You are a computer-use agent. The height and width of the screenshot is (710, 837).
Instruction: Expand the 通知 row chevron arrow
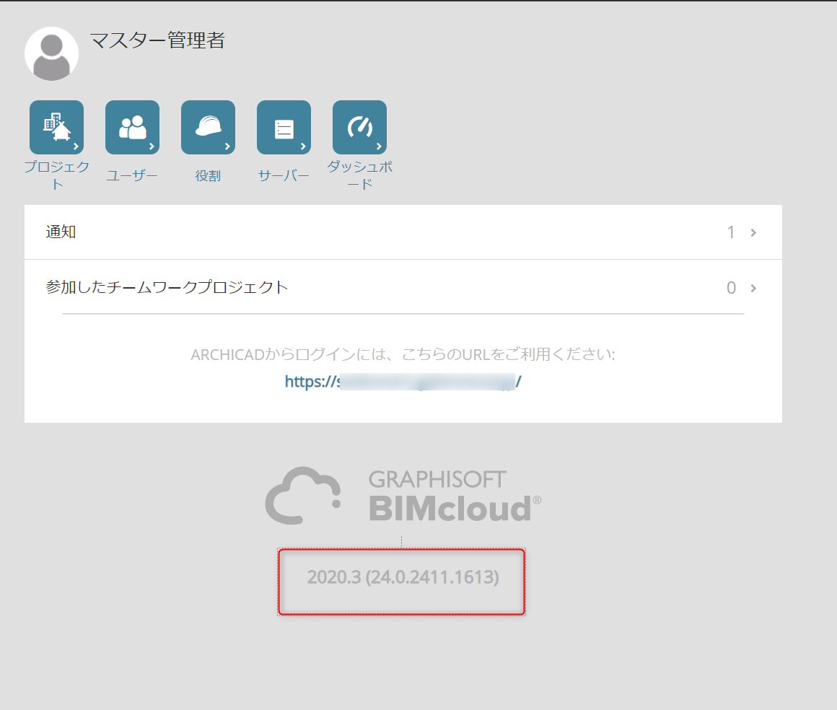[753, 232]
